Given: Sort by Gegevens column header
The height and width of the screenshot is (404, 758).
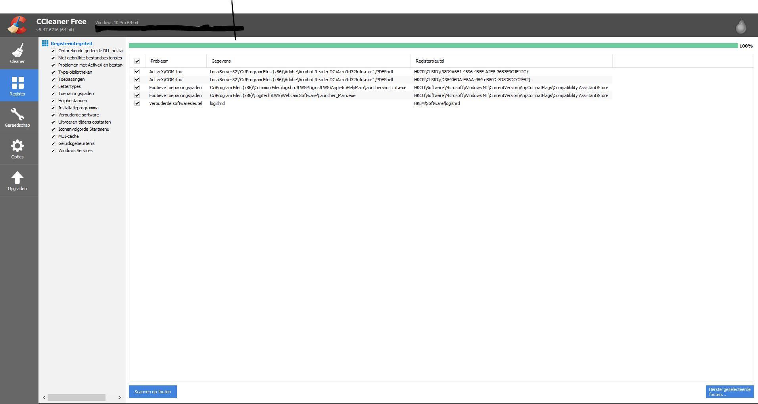Looking at the screenshot, I should (309, 61).
